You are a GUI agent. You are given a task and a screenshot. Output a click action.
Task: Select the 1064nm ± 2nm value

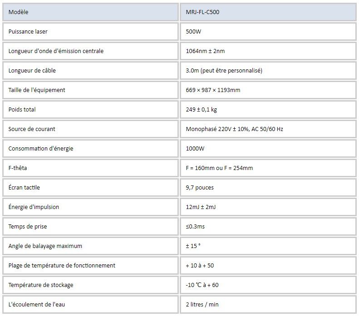point(205,51)
